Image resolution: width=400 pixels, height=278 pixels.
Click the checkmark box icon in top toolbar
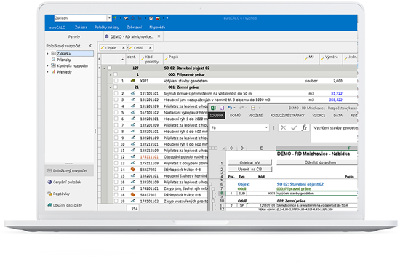pyautogui.click(x=151, y=18)
